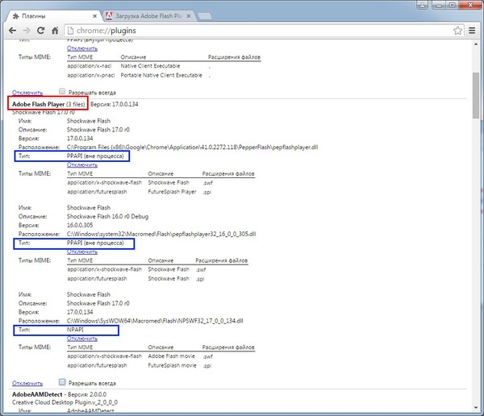
Task: Toggle Разрешать всегда above AdobeAAMDetect
Action: [62, 382]
